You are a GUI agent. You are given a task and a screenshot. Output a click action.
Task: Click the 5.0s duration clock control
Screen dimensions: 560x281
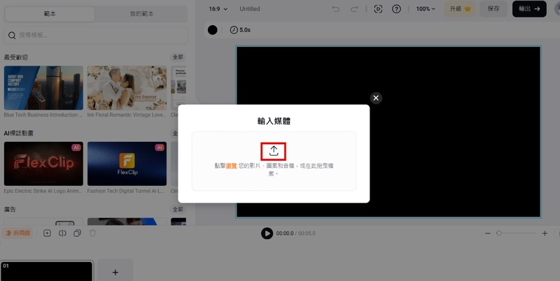[240, 30]
